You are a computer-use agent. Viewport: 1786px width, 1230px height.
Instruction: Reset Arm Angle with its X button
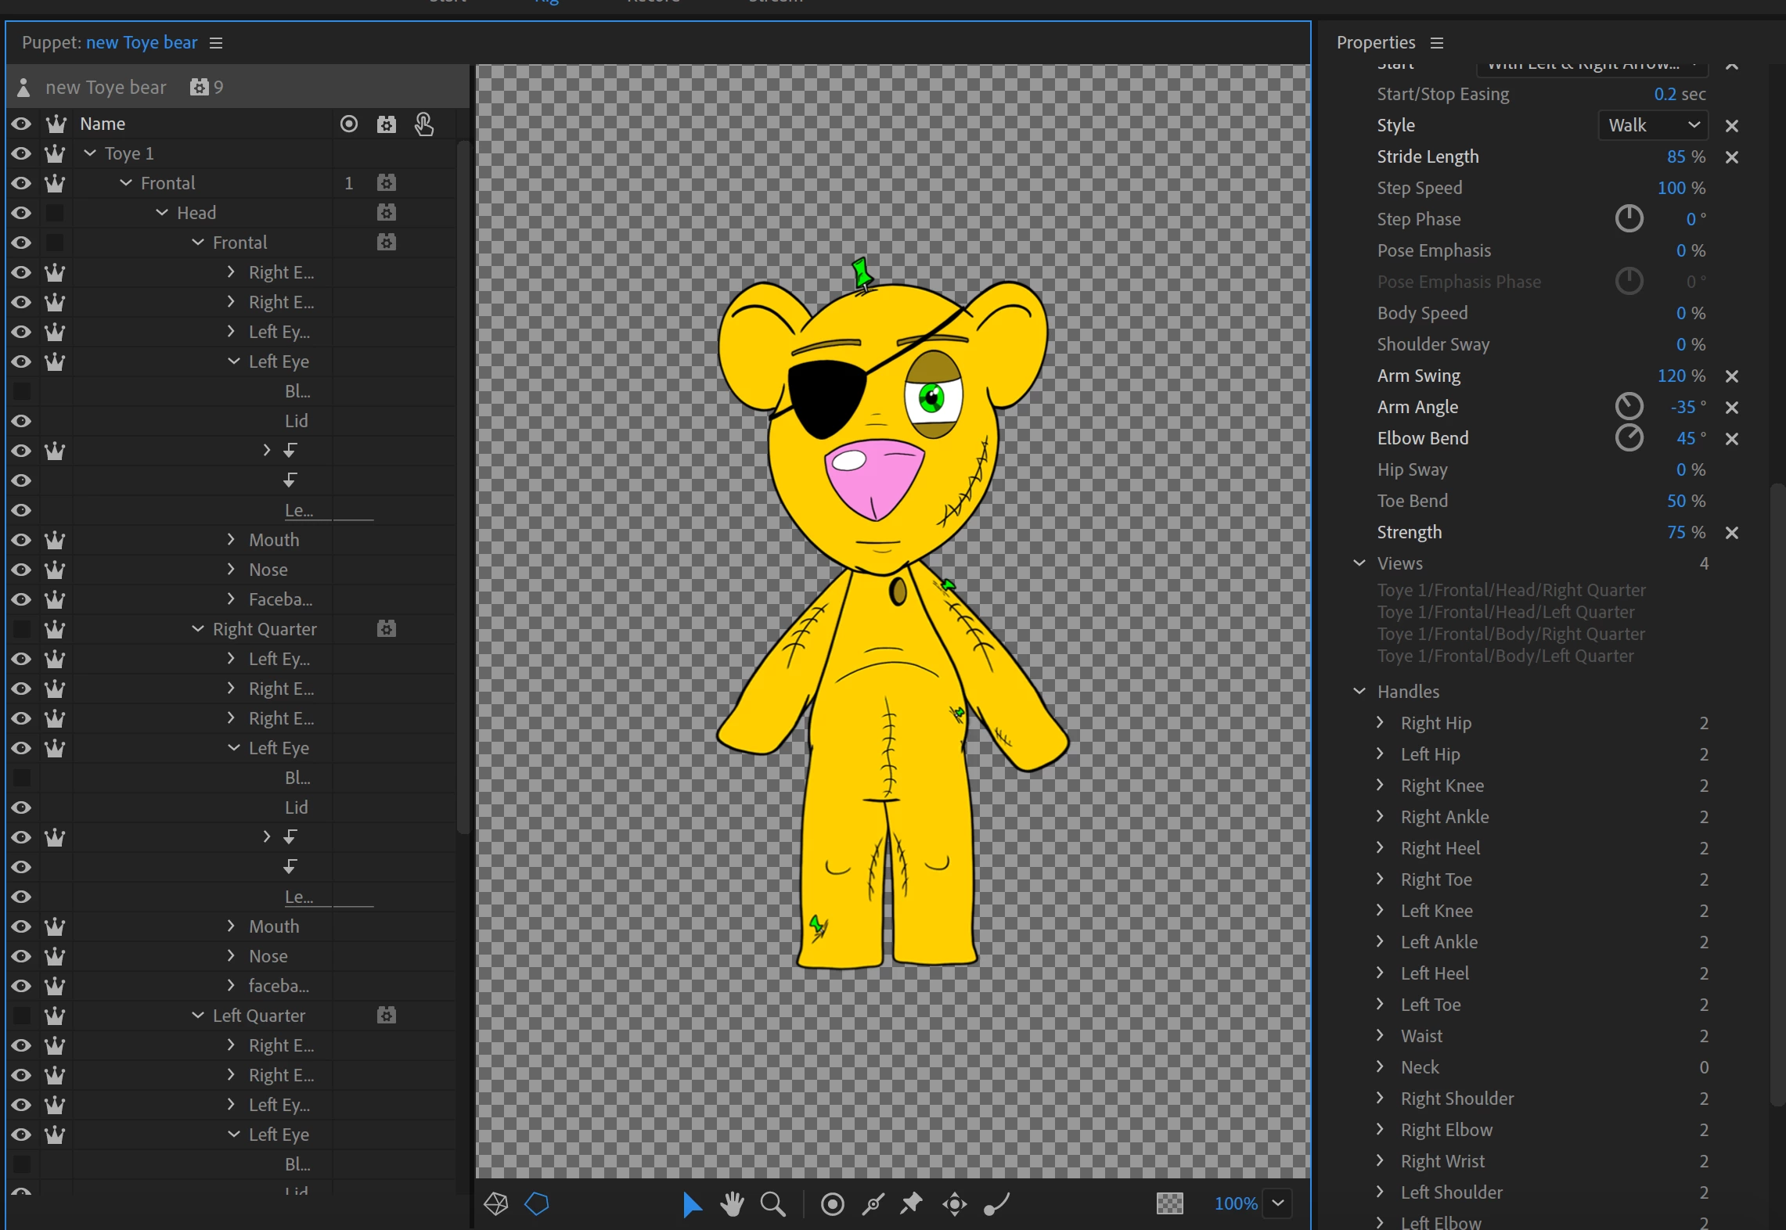click(1732, 408)
